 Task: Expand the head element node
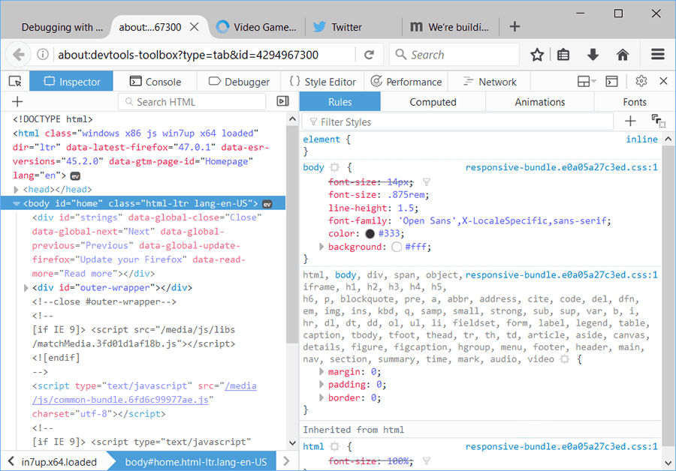18,190
